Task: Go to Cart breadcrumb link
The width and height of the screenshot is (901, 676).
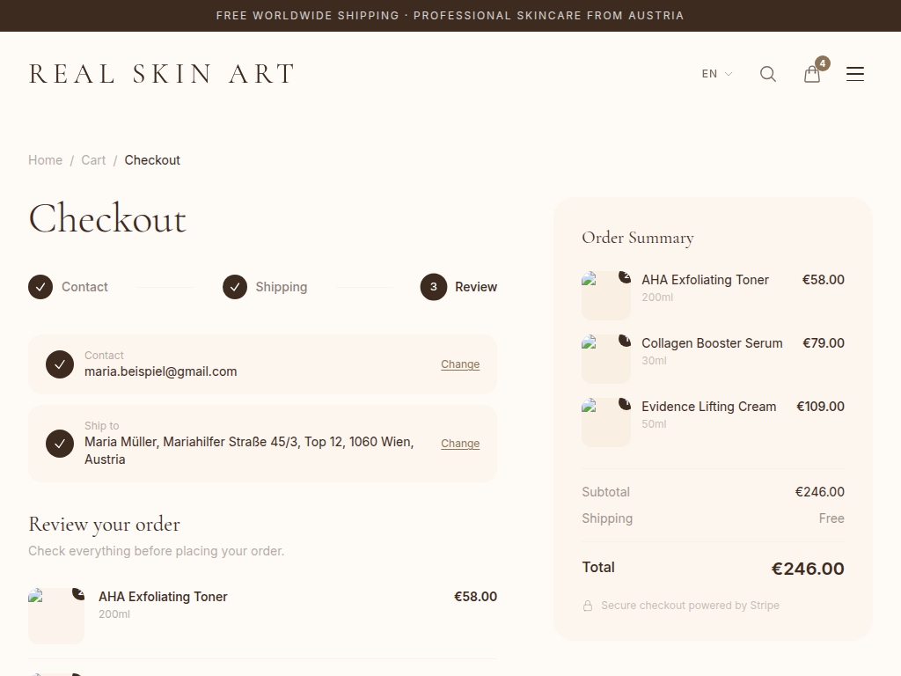Action: point(93,160)
